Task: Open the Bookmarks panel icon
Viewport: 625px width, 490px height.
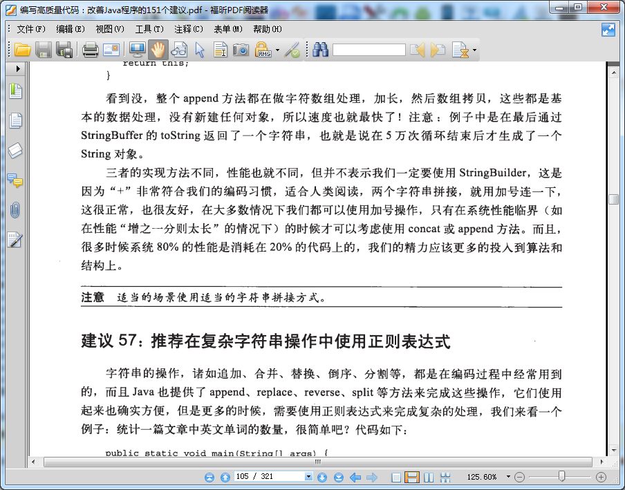Action: pyautogui.click(x=15, y=91)
